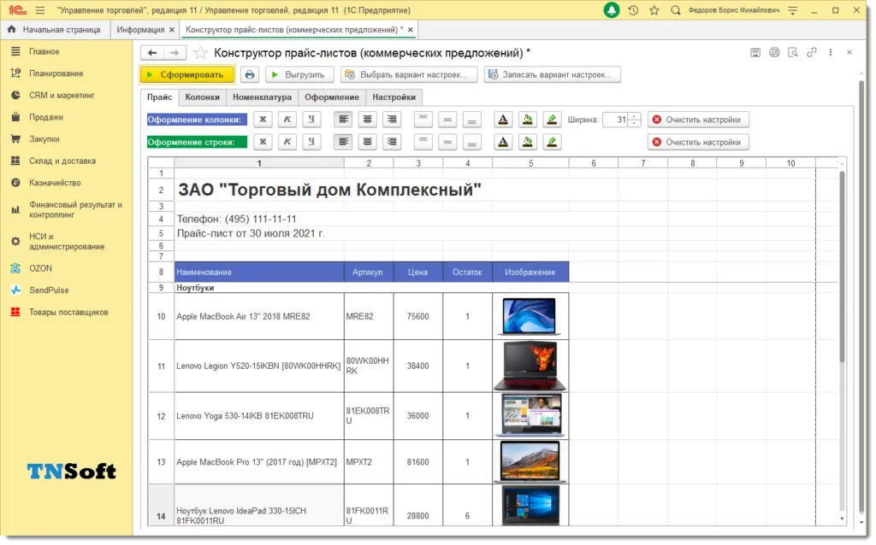This screenshot has width=876, height=545.
Task: Open the Казначейство section
Action: (x=55, y=183)
